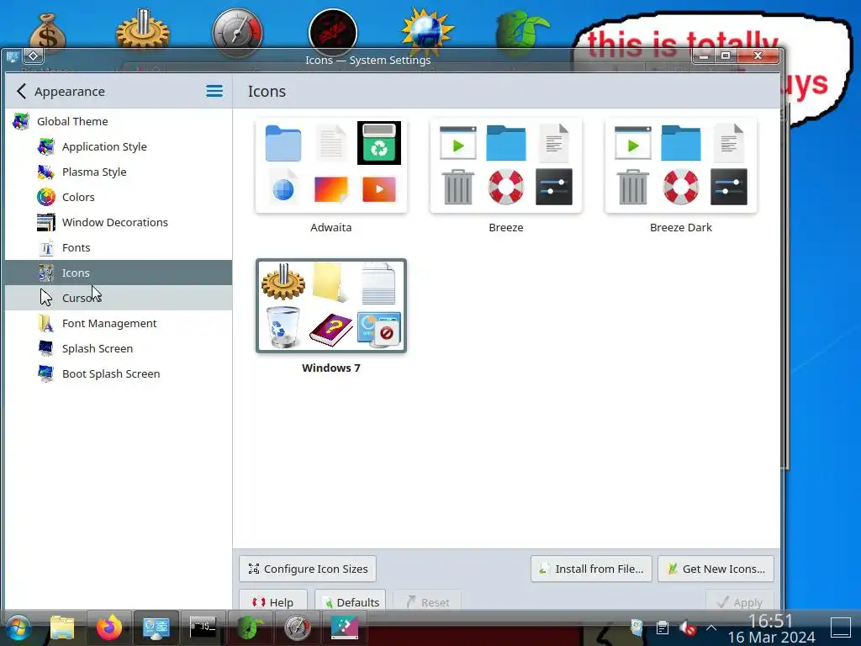Open Boot Splash Screen settings
Screen dimensions: 861x646
(x=119, y=374)
